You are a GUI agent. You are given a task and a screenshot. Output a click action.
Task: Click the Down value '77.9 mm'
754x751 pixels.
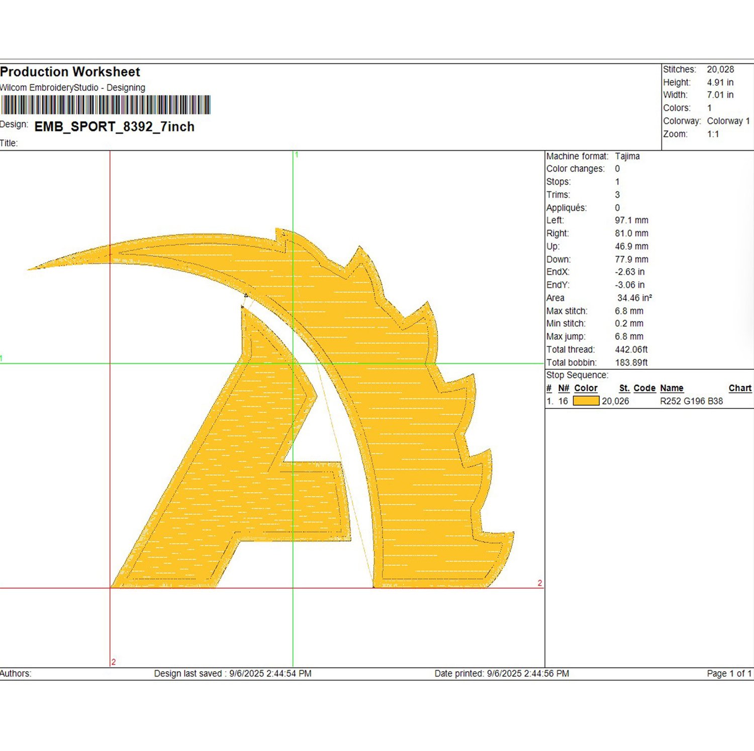[631, 260]
